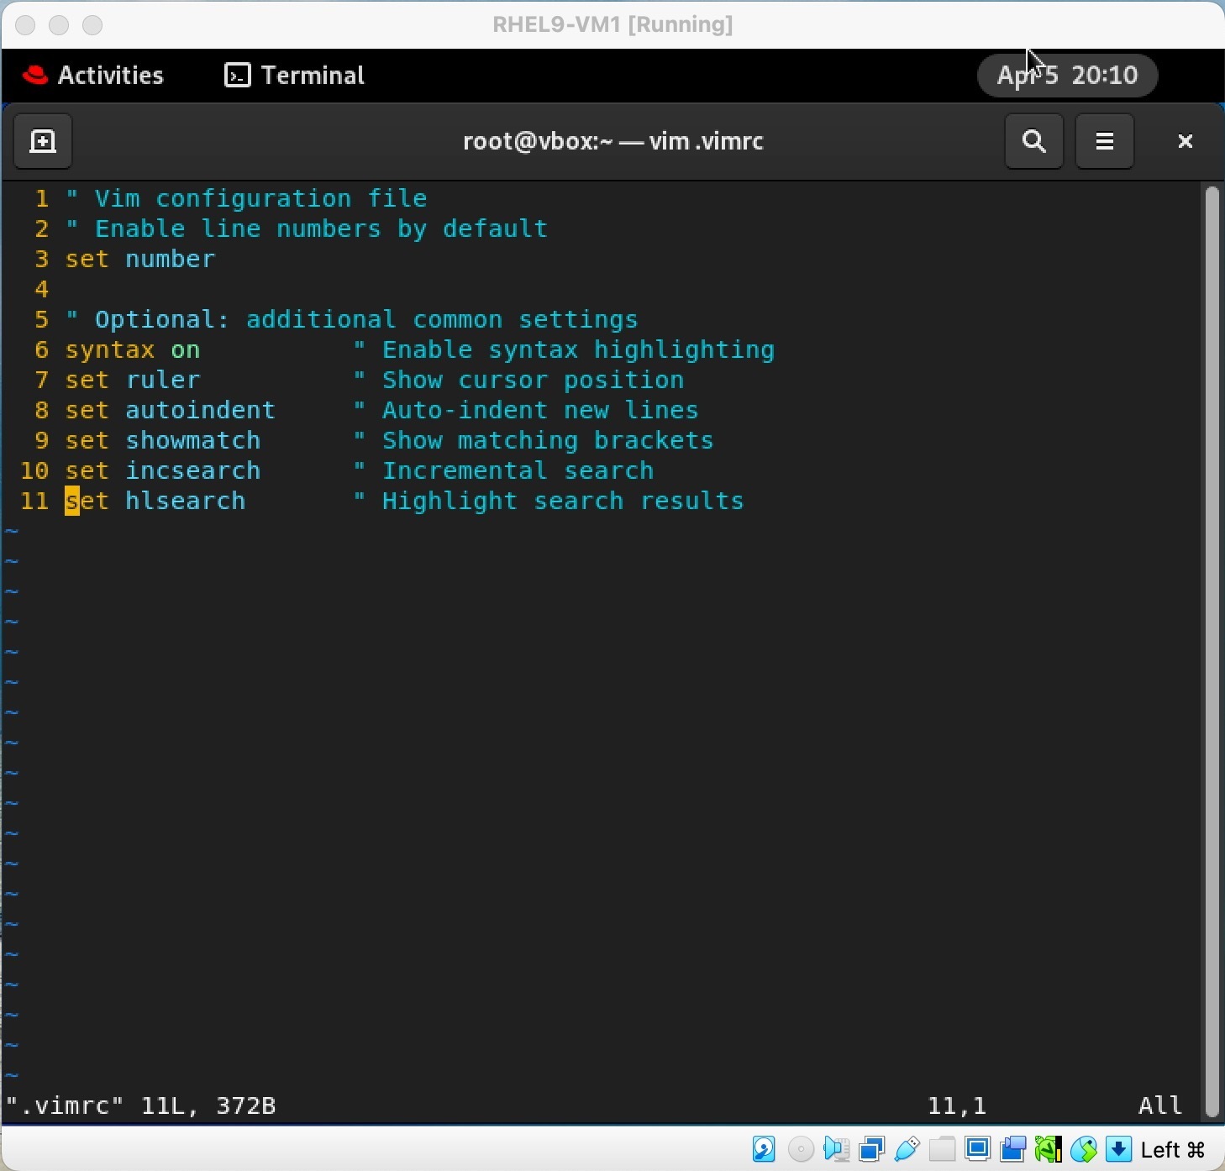Click the VirtualBox green turtle CPU icon
Viewport: 1225px width, 1171px height.
click(1048, 1148)
